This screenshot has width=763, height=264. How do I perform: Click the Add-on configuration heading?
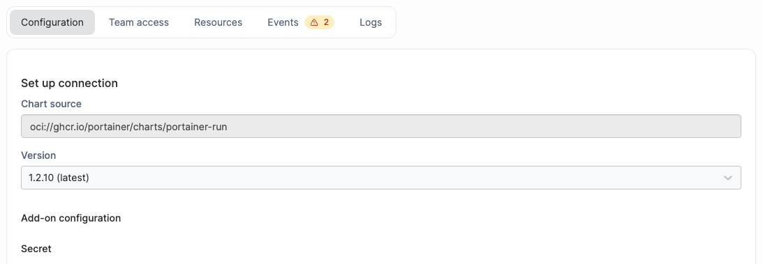coord(71,218)
